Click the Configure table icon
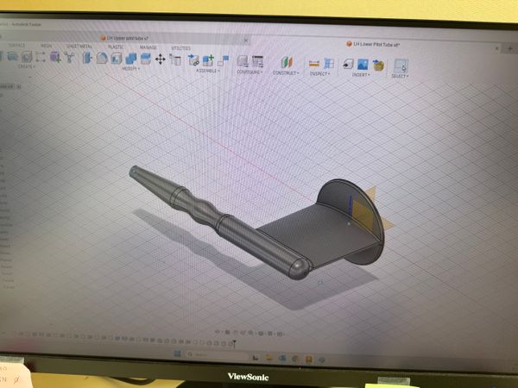This screenshot has width=518, height=388. tap(257, 61)
